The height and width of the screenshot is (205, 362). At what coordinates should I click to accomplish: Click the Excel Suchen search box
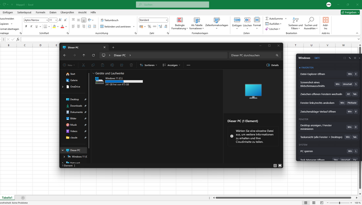click(172, 5)
